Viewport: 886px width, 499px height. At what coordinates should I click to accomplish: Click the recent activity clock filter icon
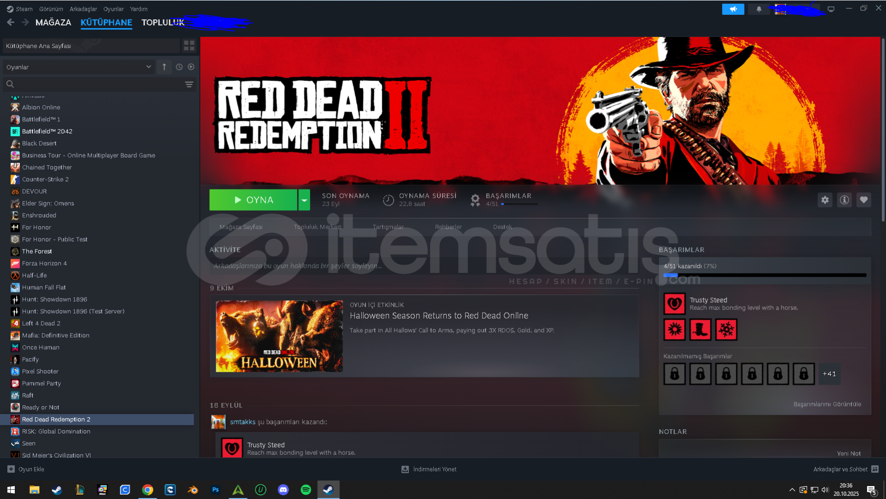coord(179,67)
